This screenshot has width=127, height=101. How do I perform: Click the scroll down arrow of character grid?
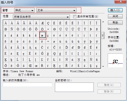[103, 66]
